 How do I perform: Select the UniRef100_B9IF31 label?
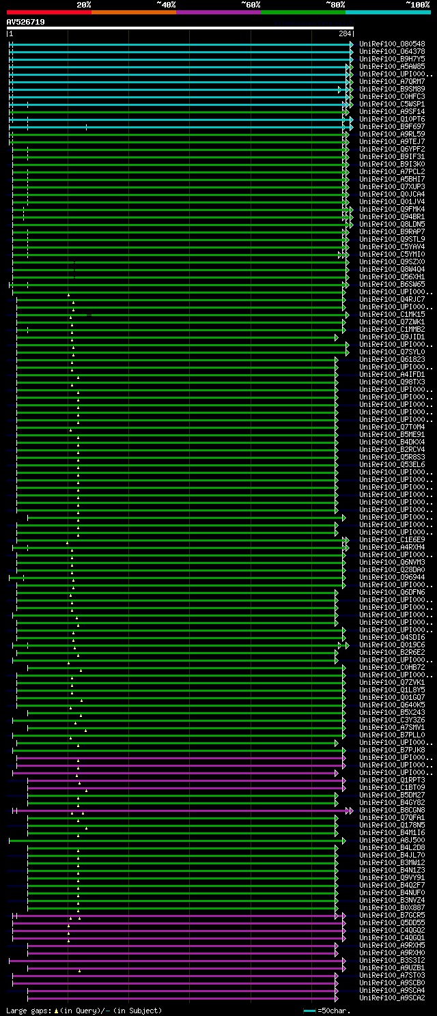click(392, 157)
